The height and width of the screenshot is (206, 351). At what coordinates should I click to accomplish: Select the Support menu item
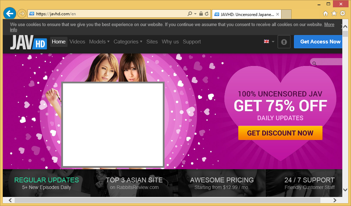pos(192,42)
